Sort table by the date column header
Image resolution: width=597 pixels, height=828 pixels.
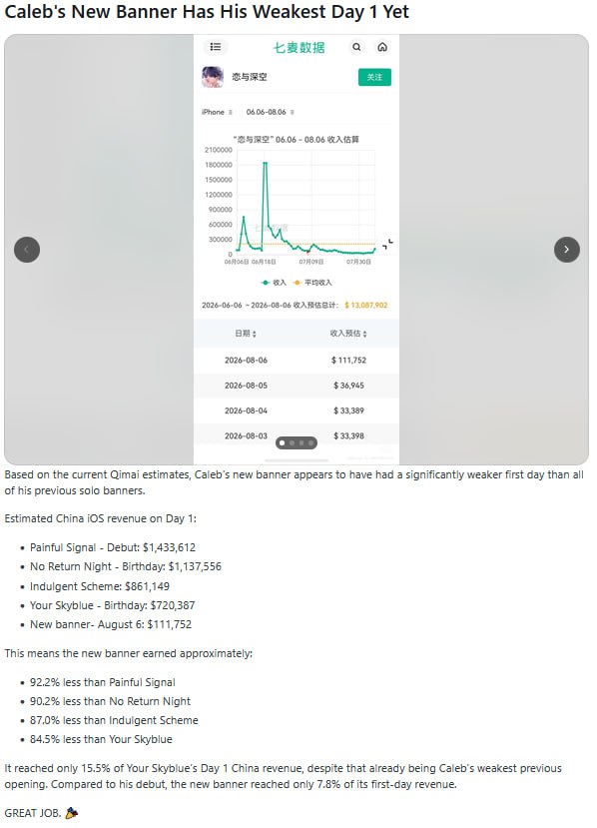246,334
